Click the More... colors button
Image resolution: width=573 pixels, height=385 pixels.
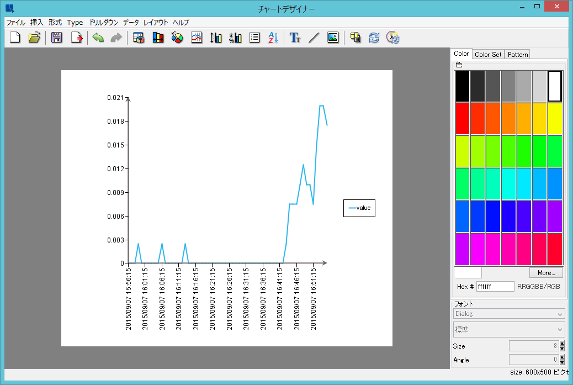coord(545,273)
